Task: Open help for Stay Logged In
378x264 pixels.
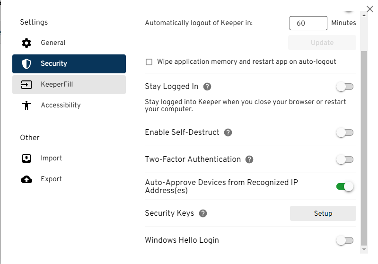Action: tap(207, 87)
